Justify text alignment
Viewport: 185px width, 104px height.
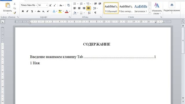(88, 8)
